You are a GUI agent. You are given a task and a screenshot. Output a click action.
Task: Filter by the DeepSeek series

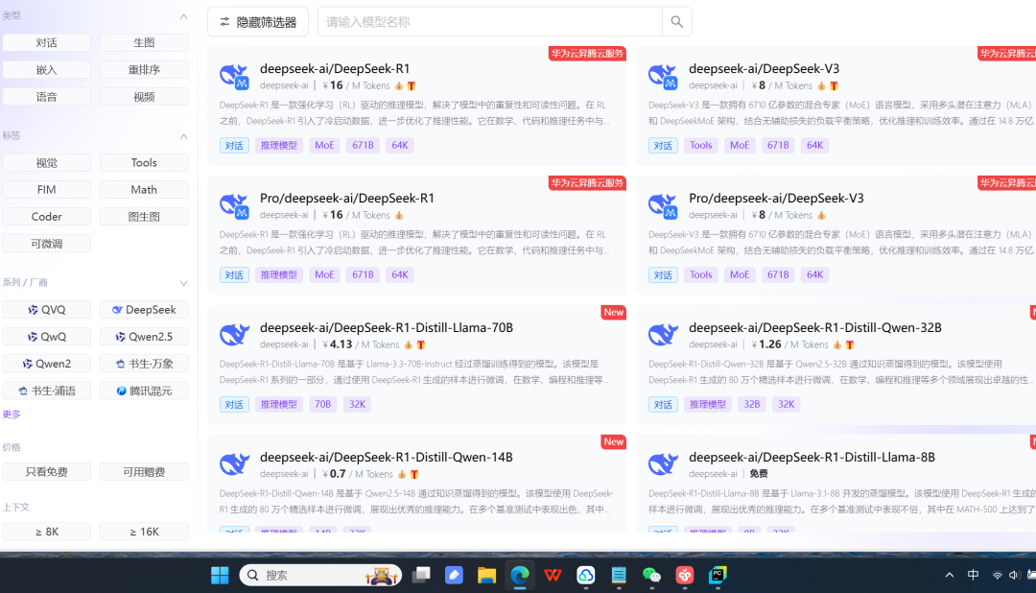(x=144, y=309)
